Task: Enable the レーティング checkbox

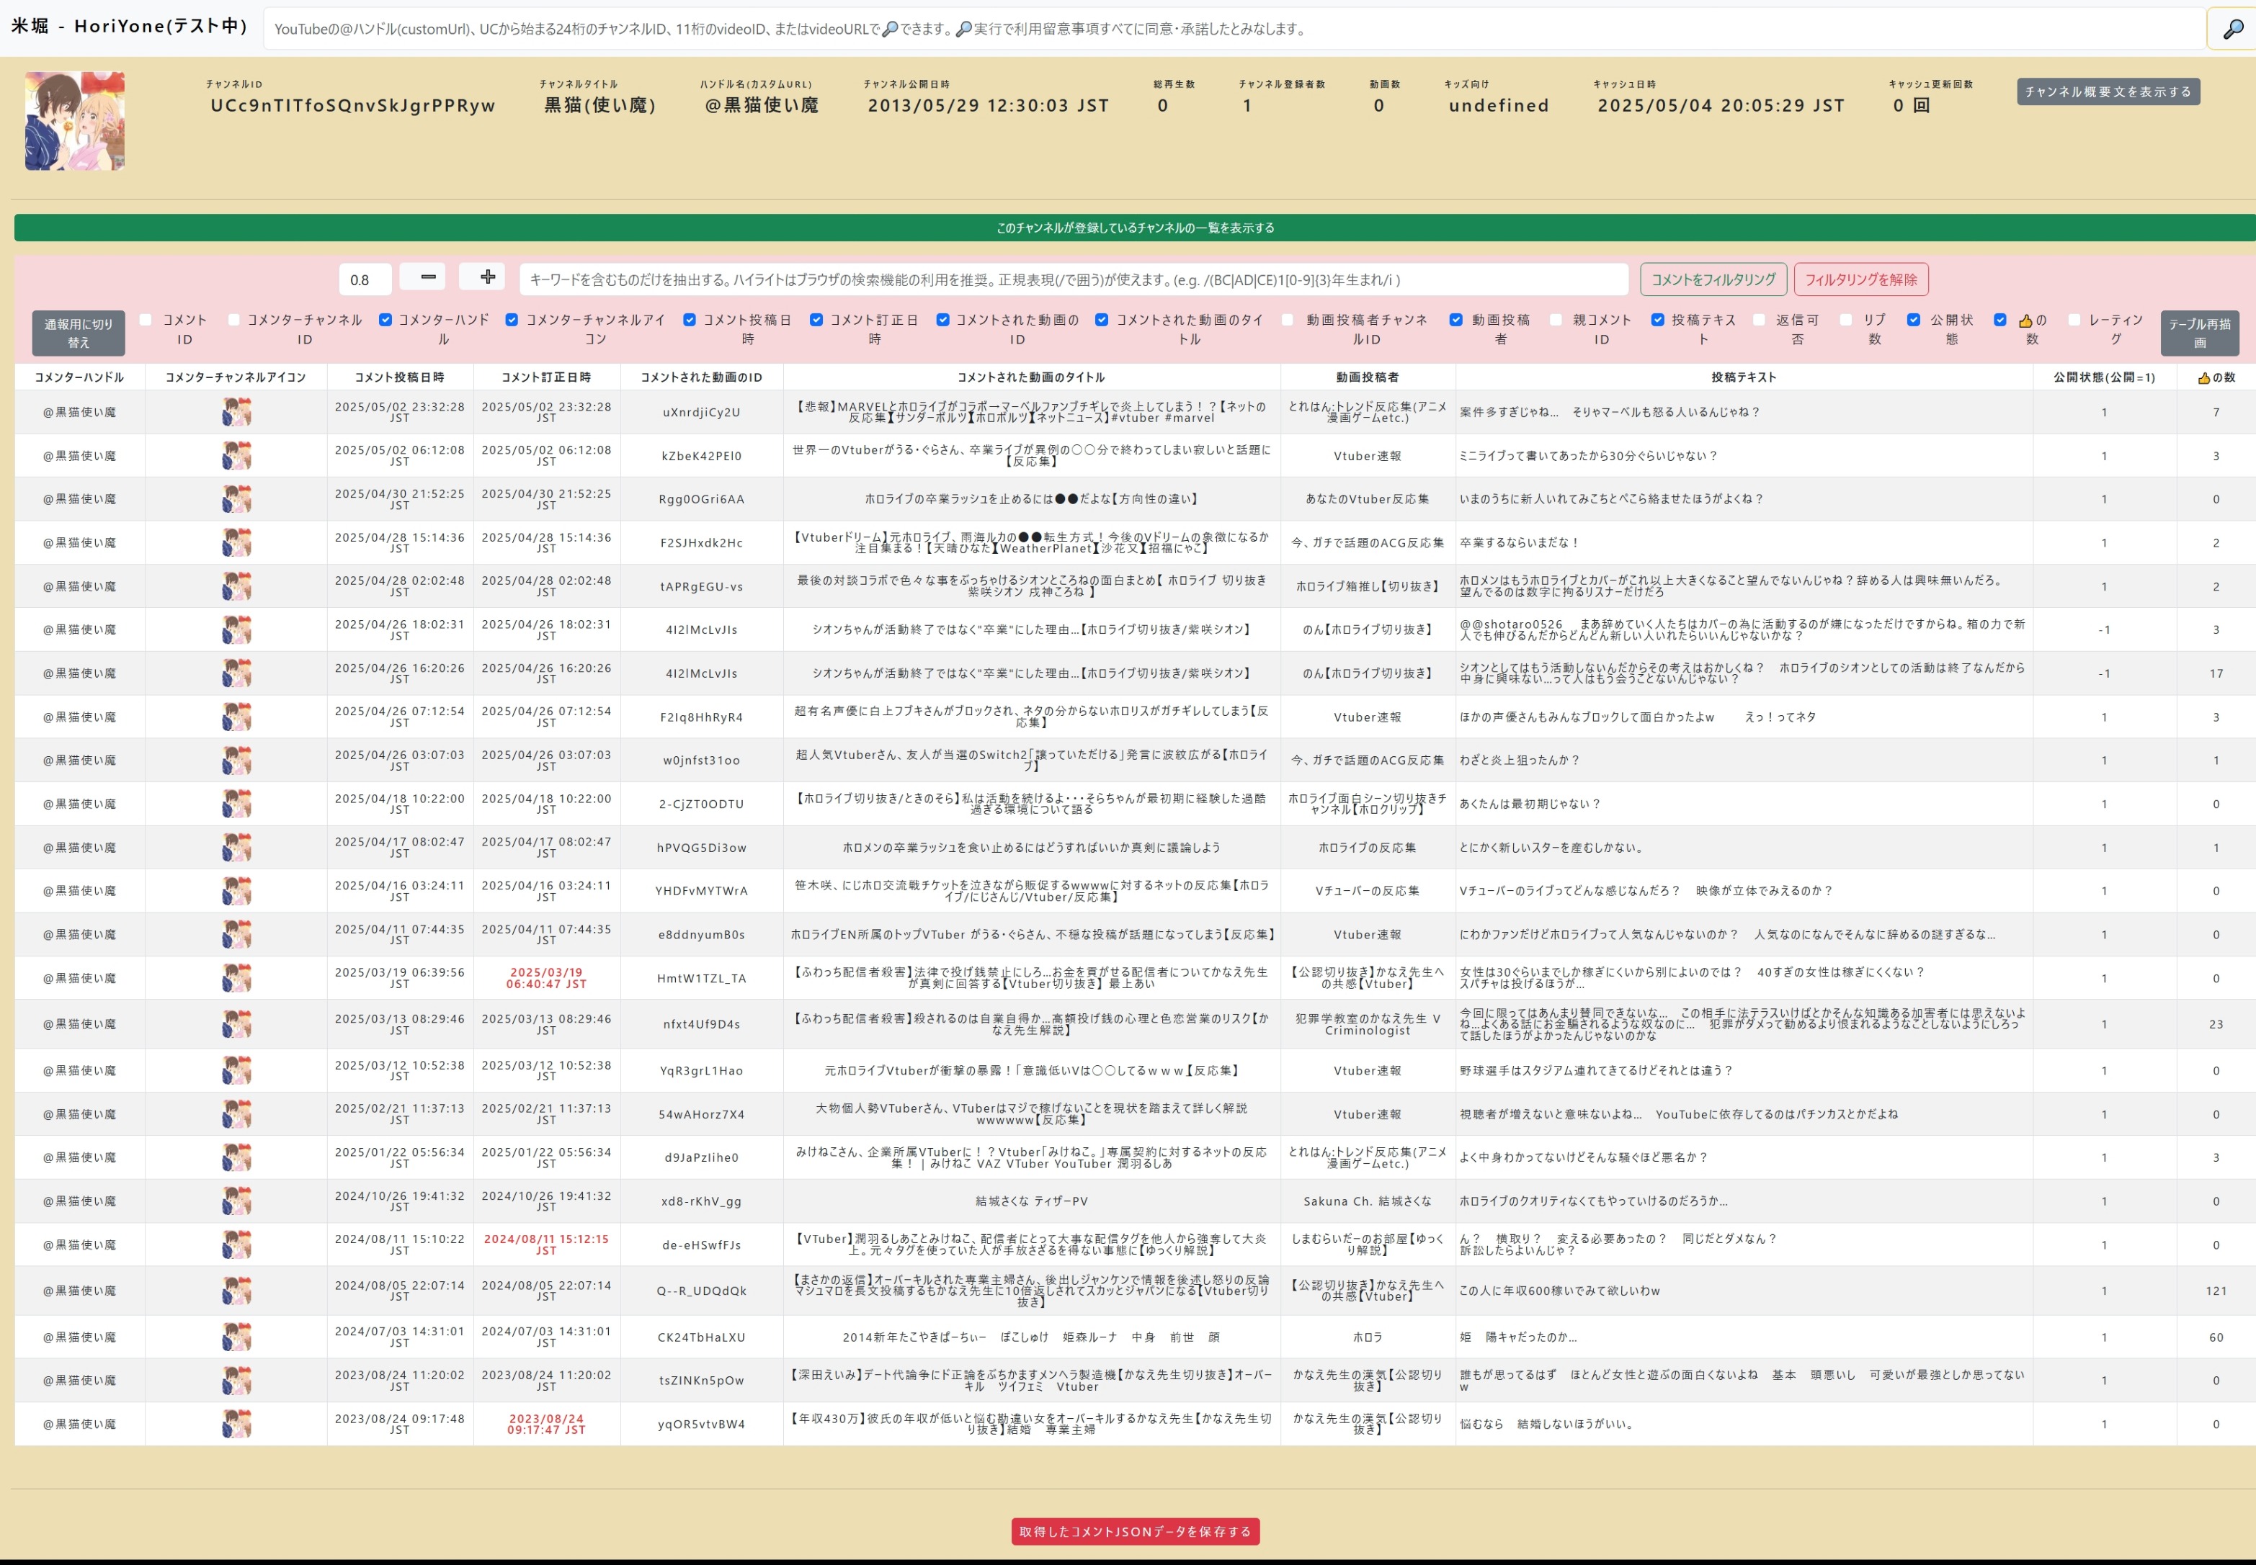Action: point(2074,320)
